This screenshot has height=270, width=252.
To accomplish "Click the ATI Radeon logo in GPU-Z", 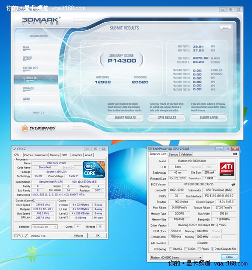I will pyautogui.click(x=227, y=169).
